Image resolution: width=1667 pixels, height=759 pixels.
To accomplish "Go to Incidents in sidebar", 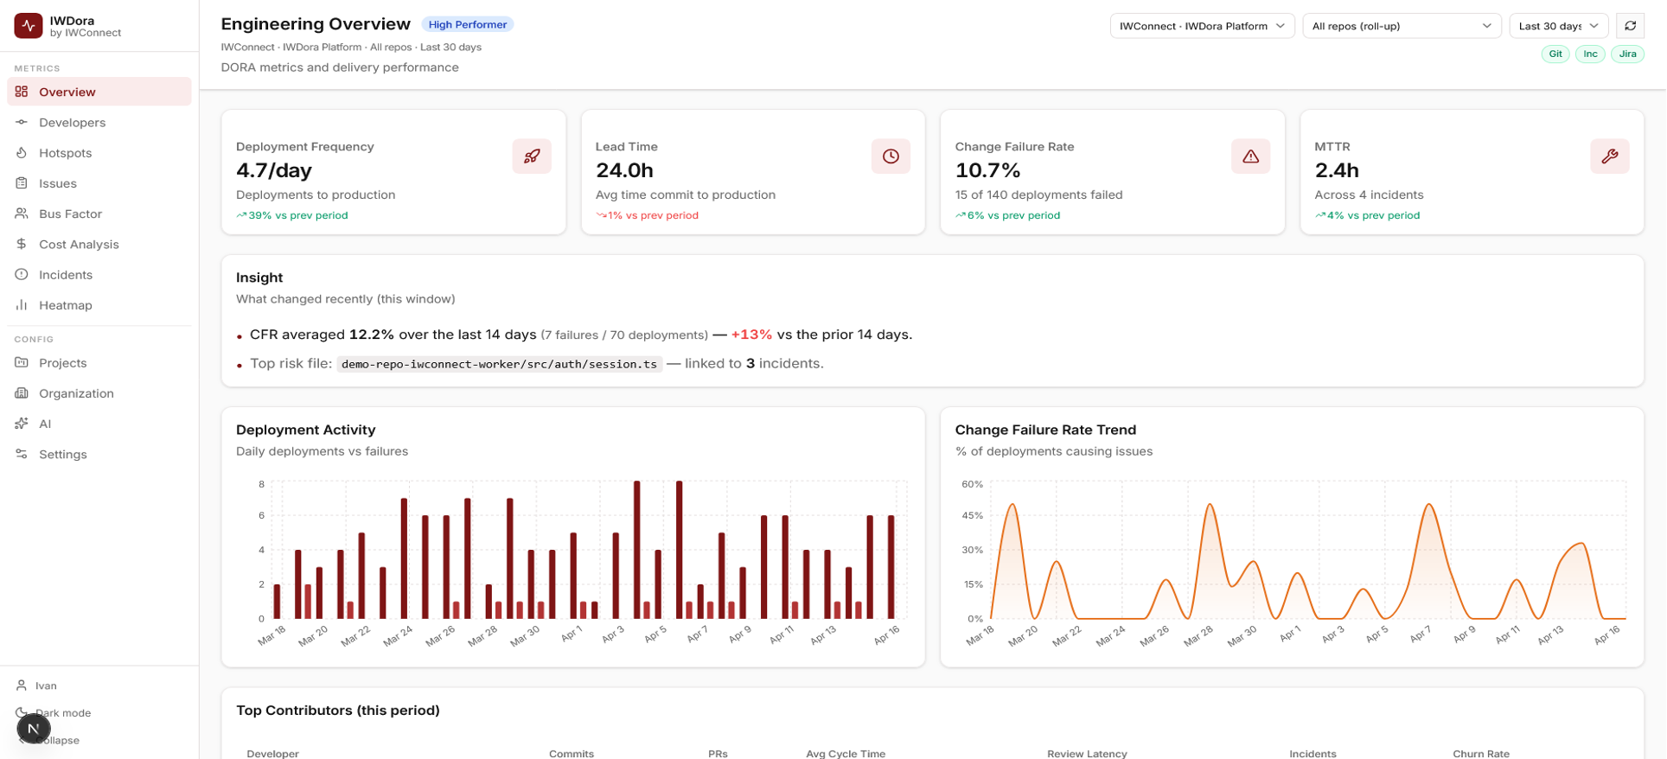I will tap(99, 275).
